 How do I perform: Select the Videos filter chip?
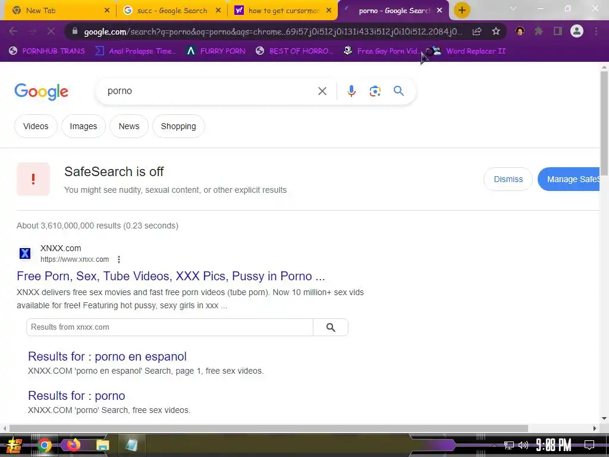click(36, 126)
